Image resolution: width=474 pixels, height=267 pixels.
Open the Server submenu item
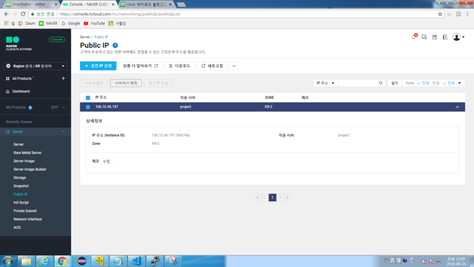click(18, 144)
